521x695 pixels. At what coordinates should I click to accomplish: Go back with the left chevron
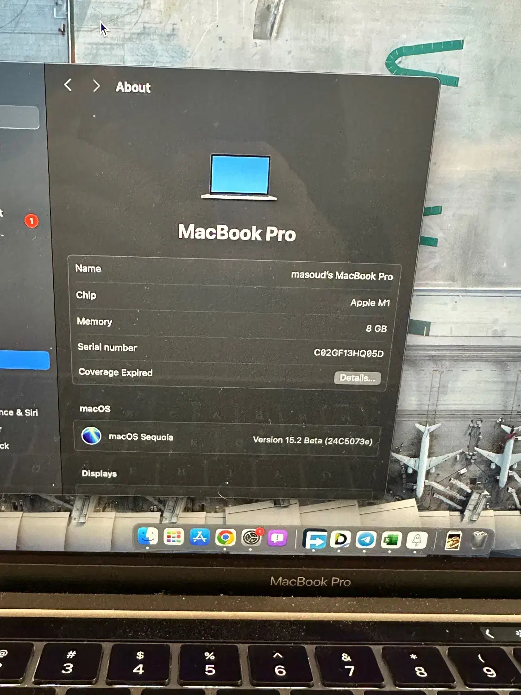[68, 85]
